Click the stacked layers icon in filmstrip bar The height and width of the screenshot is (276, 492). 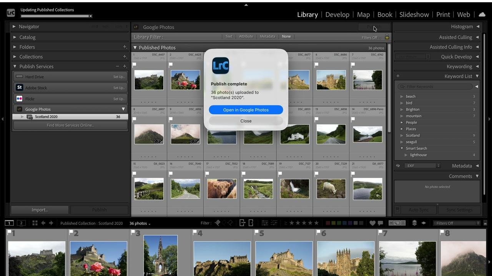point(414,223)
